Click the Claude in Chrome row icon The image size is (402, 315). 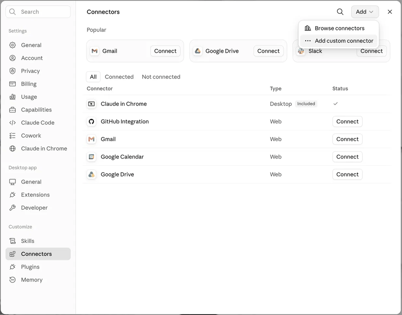(x=91, y=104)
